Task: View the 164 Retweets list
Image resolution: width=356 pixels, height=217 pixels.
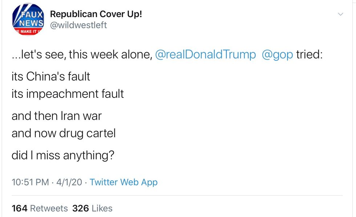Action: (x=40, y=208)
